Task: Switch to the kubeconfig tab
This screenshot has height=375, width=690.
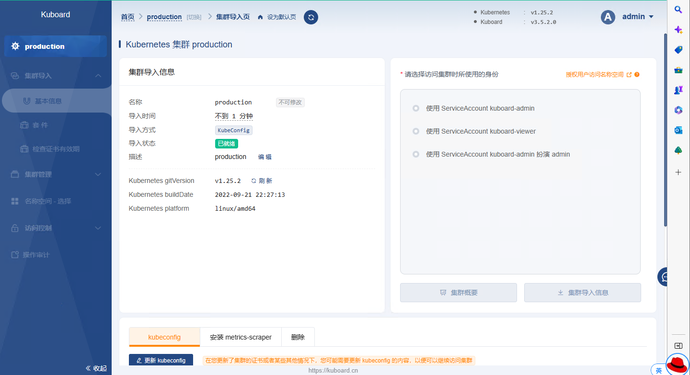Action: click(x=164, y=337)
